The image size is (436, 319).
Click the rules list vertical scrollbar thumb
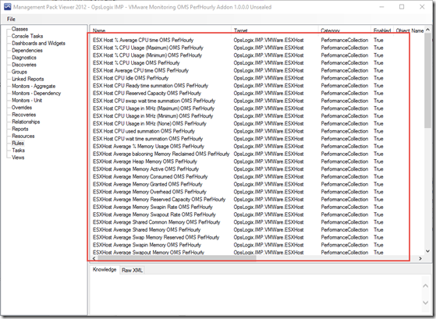pyautogui.click(x=427, y=80)
